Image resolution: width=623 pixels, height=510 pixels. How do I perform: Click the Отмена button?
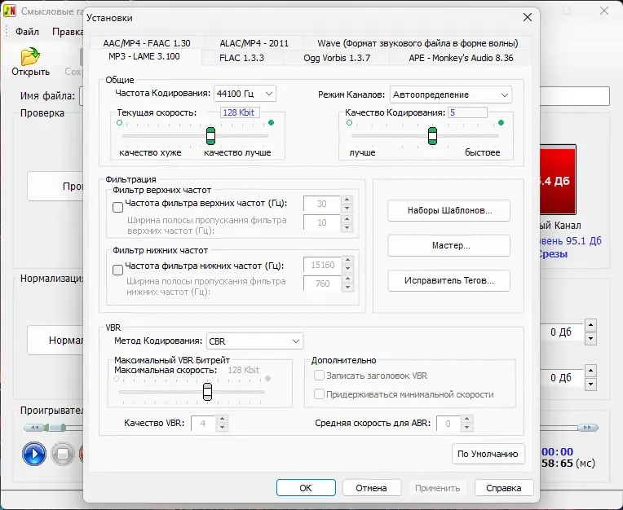[x=372, y=488]
